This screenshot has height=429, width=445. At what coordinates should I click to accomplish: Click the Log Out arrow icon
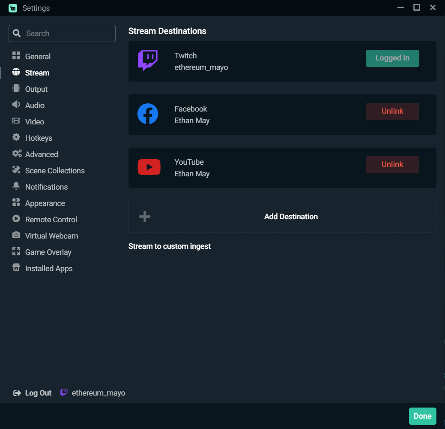click(17, 393)
